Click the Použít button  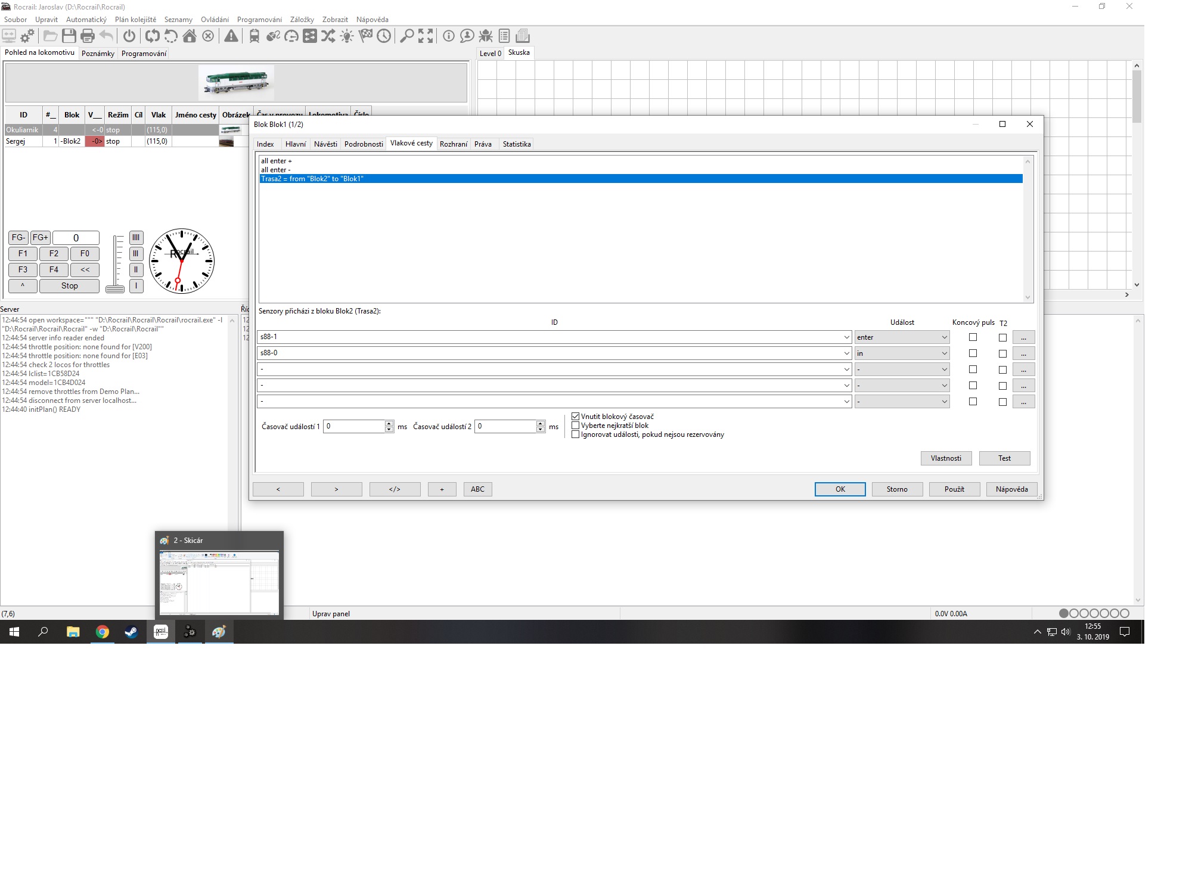[954, 489]
